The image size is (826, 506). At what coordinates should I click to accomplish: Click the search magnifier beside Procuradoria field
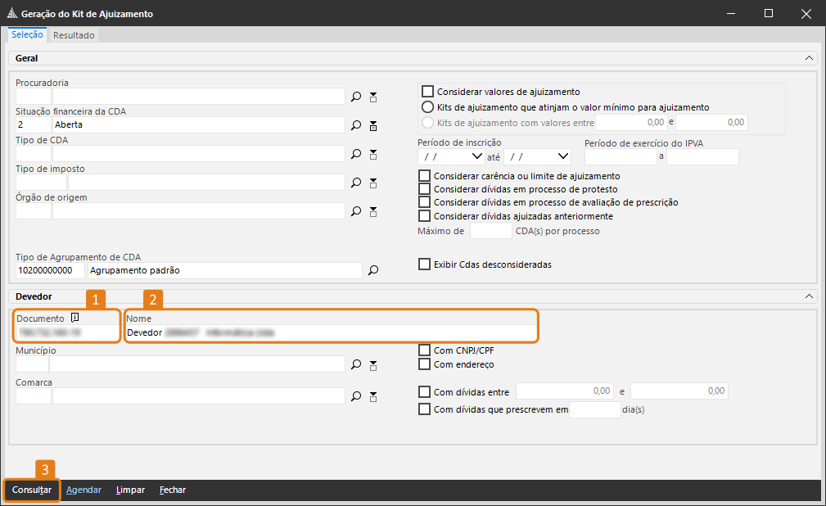(356, 97)
